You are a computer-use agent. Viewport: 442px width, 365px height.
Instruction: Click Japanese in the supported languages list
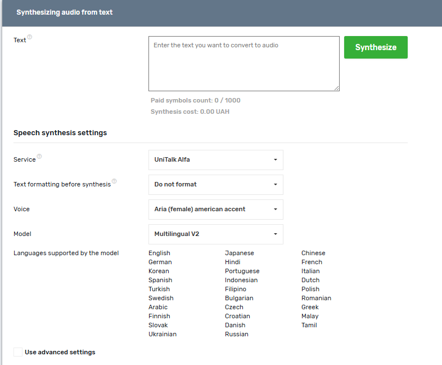click(x=239, y=253)
